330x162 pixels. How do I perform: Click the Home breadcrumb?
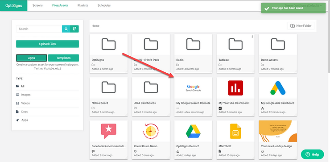coord(95,26)
